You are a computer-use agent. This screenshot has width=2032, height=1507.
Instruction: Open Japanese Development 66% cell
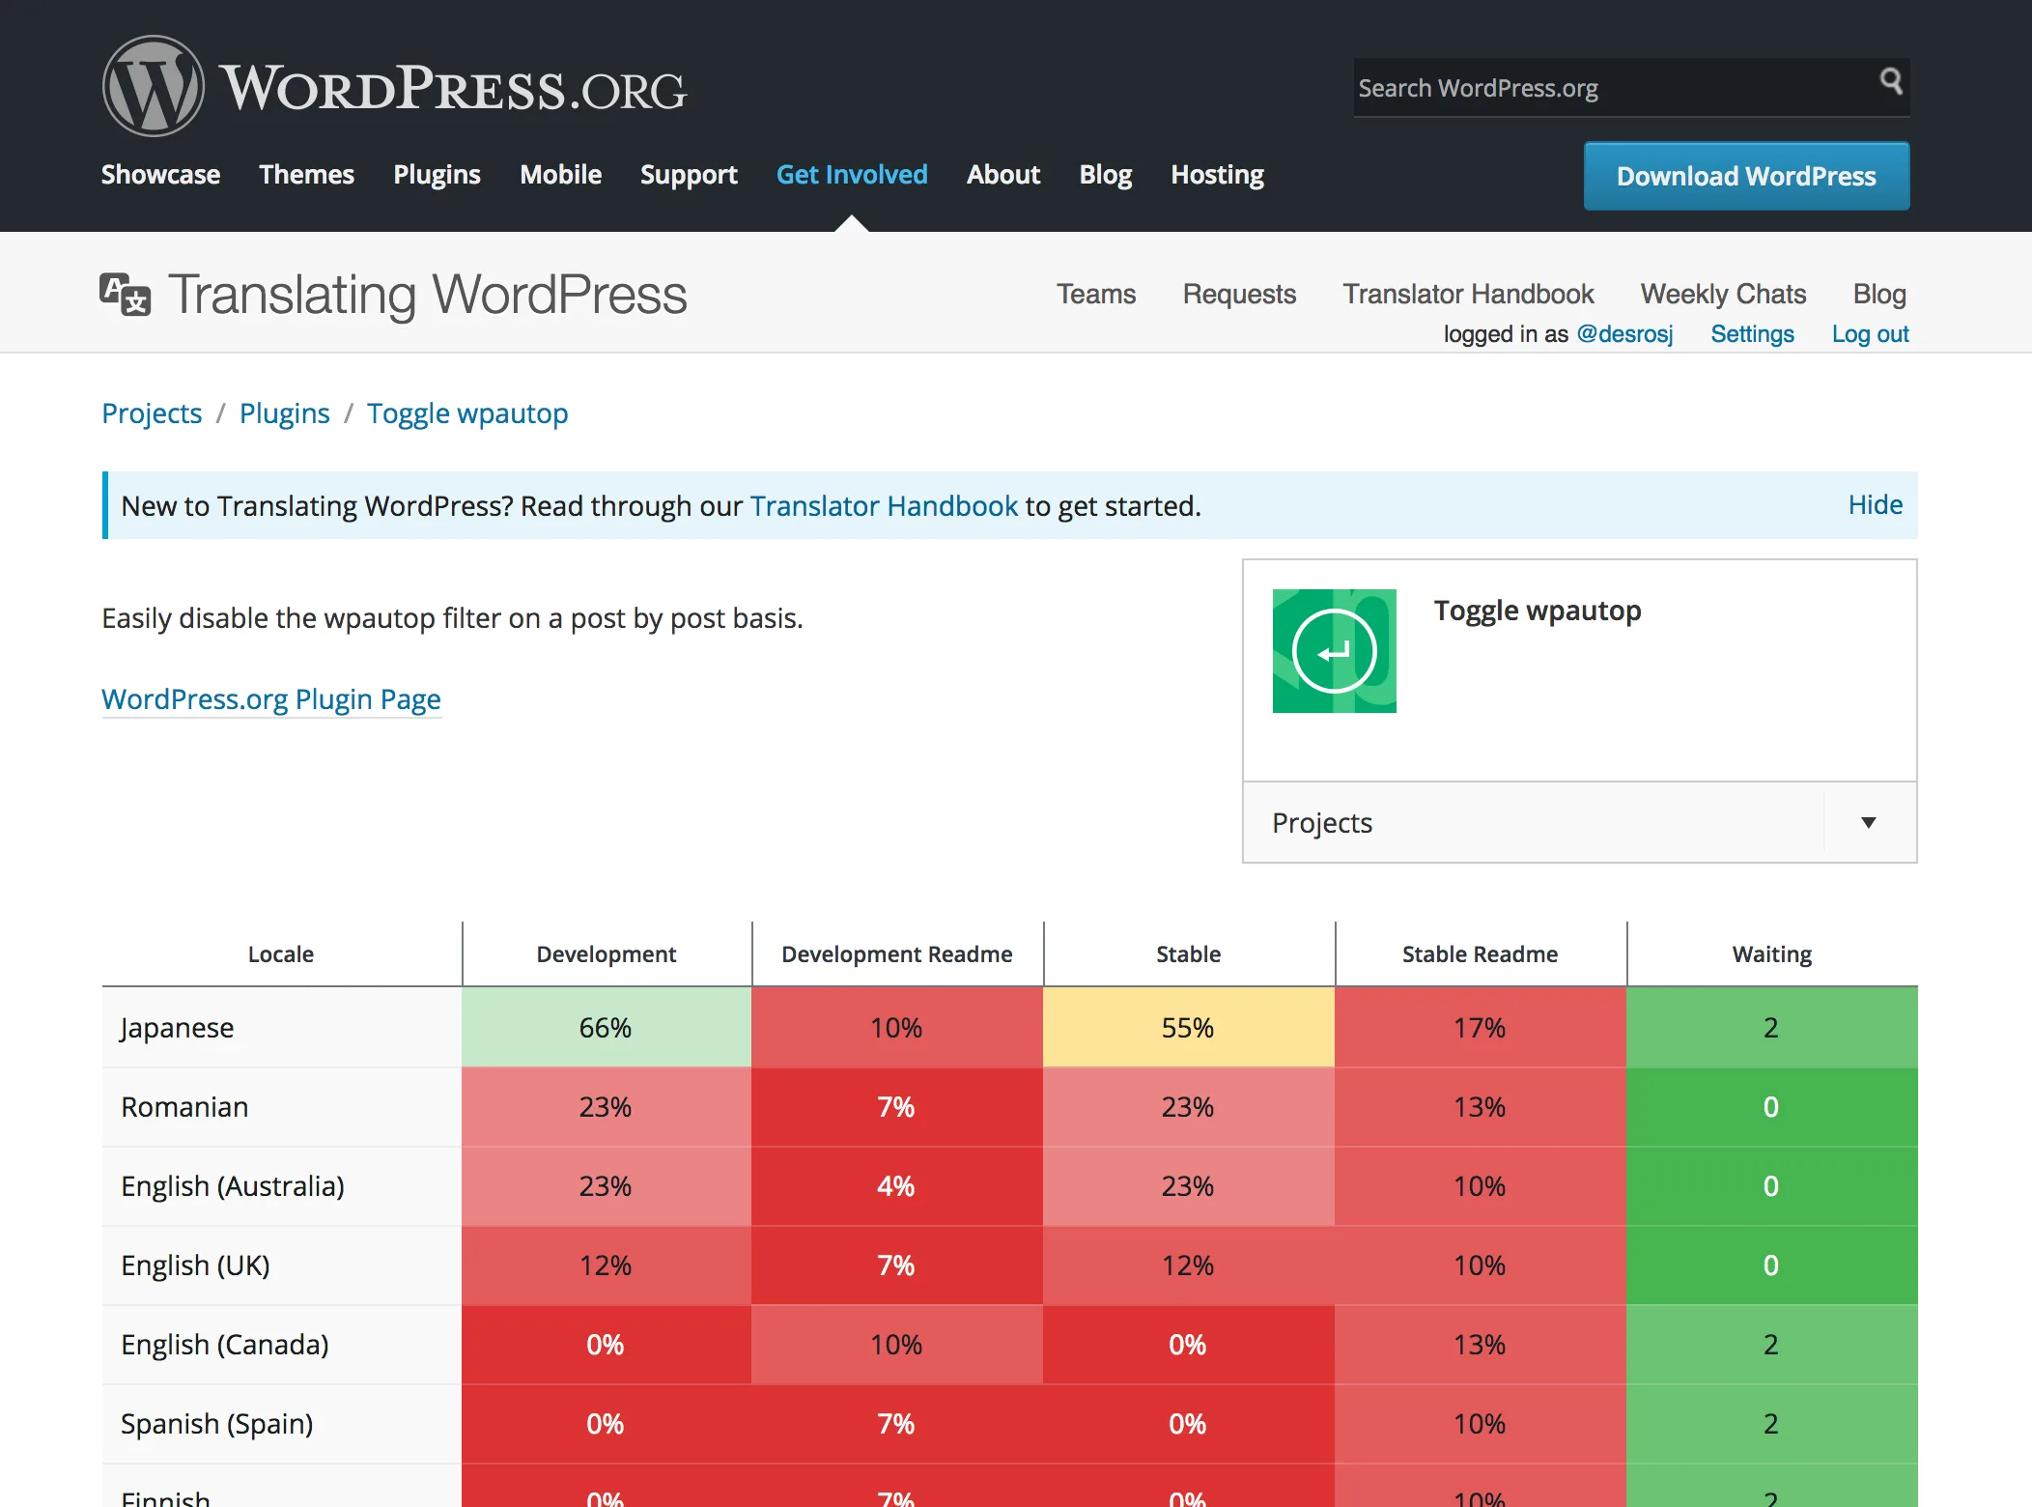(x=606, y=1028)
